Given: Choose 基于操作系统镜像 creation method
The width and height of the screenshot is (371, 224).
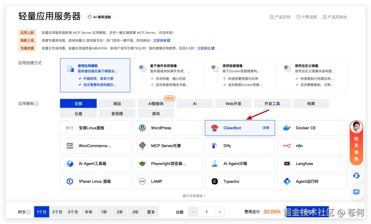Looking at the screenshot, I should [167, 75].
